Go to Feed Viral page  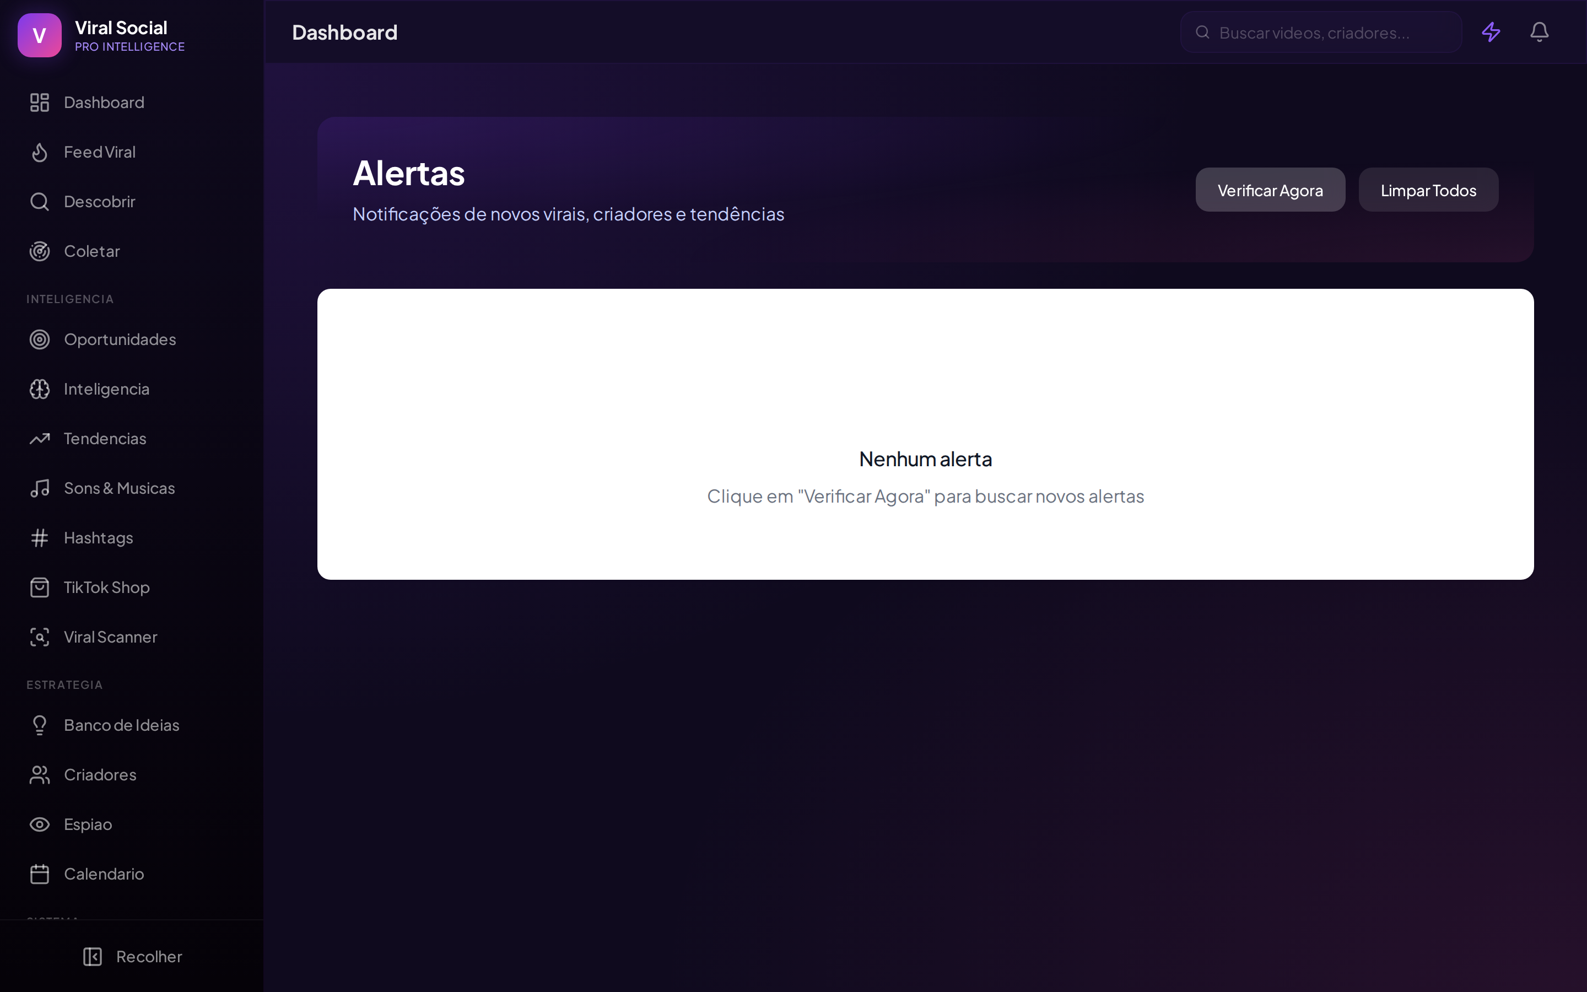tap(132, 152)
